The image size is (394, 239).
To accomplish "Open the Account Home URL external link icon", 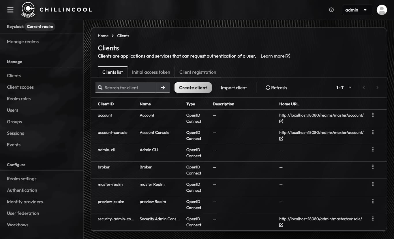I will (281, 121).
